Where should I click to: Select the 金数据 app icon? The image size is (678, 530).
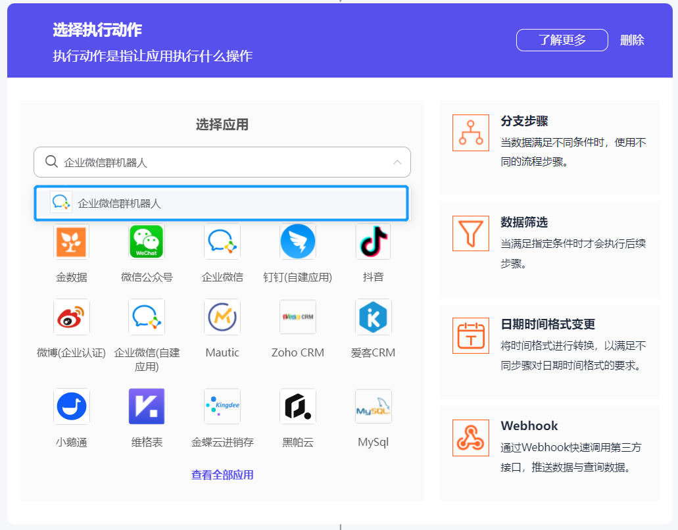[71, 241]
